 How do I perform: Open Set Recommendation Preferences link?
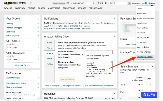99,86
